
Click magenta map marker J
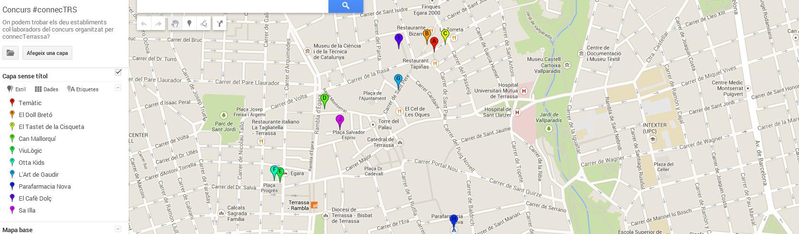[x=340, y=122]
